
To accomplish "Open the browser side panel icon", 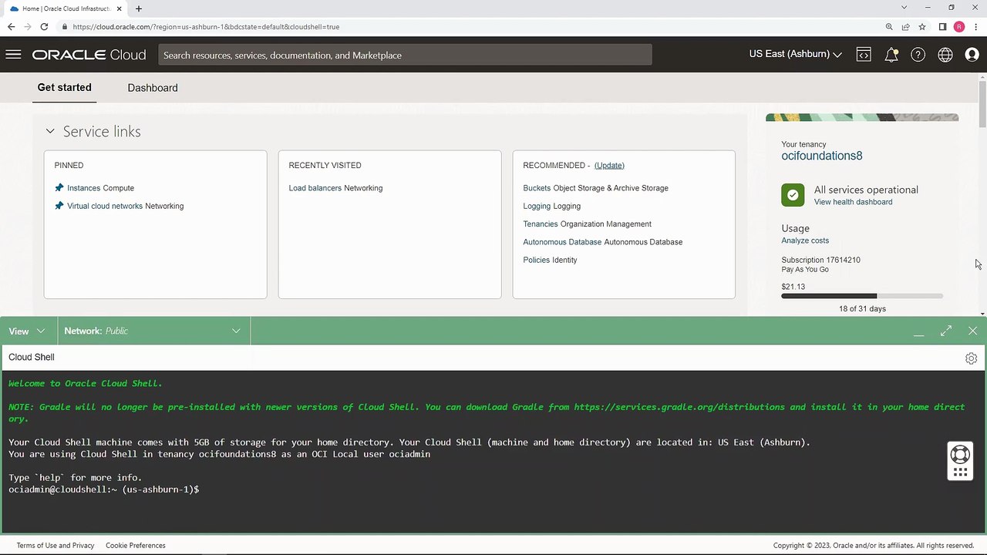I will [x=942, y=26].
